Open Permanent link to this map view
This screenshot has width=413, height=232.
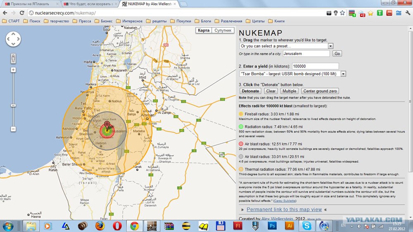(x=284, y=210)
